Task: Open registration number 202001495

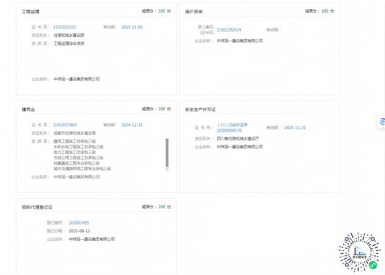Action: click(78, 223)
